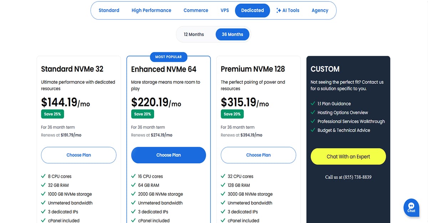Switch to the Standard hosting tab

(x=109, y=10)
